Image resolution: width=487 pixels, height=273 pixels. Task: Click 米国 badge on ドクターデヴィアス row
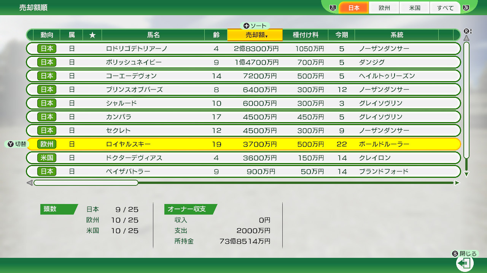pyautogui.click(x=47, y=158)
